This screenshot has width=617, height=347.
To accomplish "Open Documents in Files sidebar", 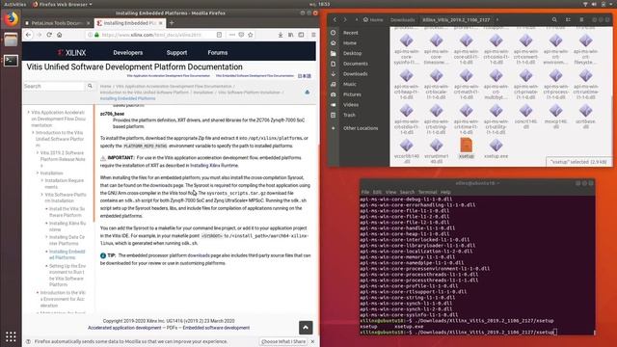I will [355, 64].
